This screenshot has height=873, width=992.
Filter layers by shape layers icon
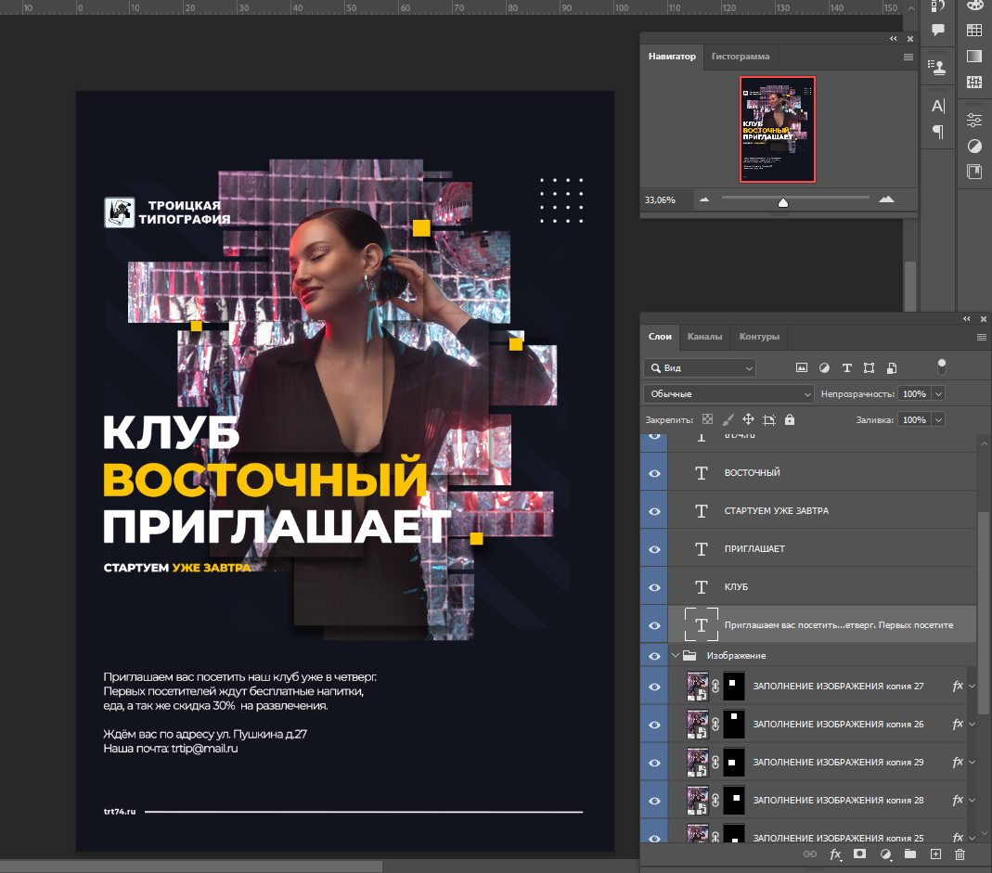tap(870, 367)
